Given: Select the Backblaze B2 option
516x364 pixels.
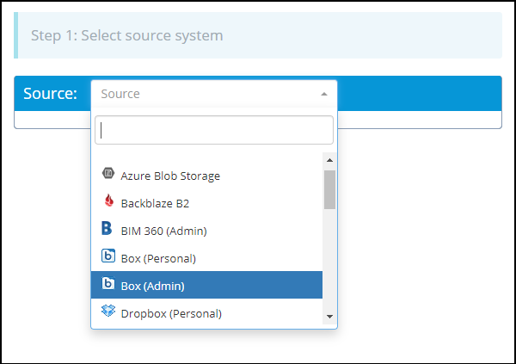Looking at the screenshot, I should (x=155, y=203).
